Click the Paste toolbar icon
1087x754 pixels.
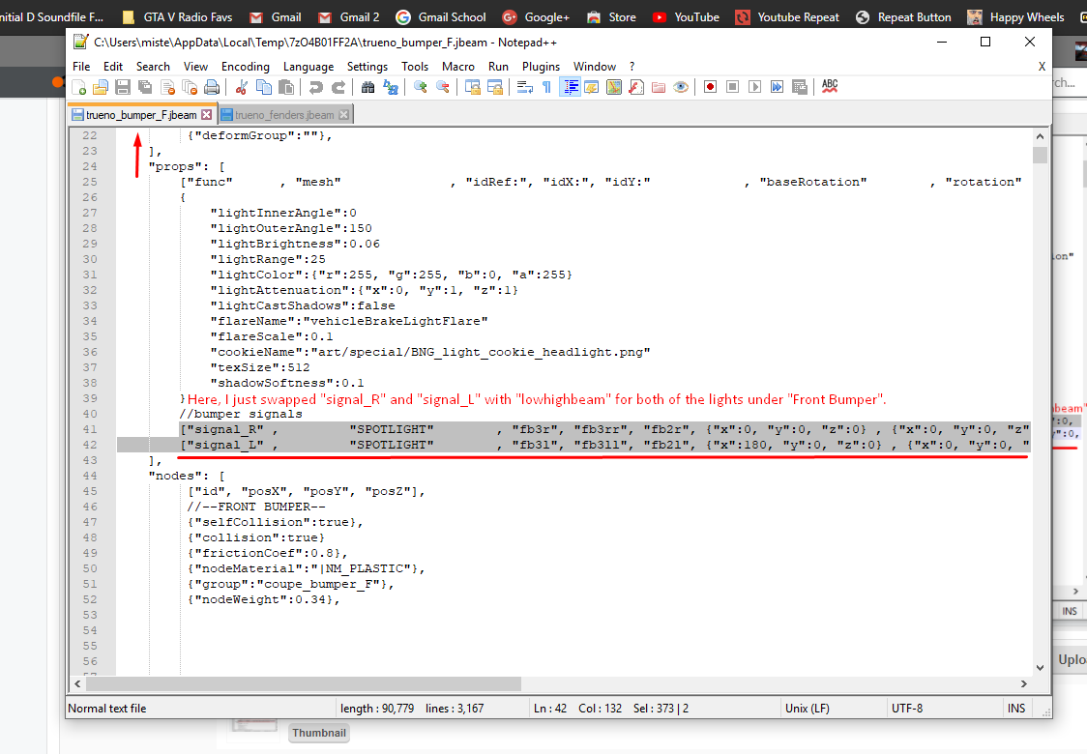[x=285, y=87]
